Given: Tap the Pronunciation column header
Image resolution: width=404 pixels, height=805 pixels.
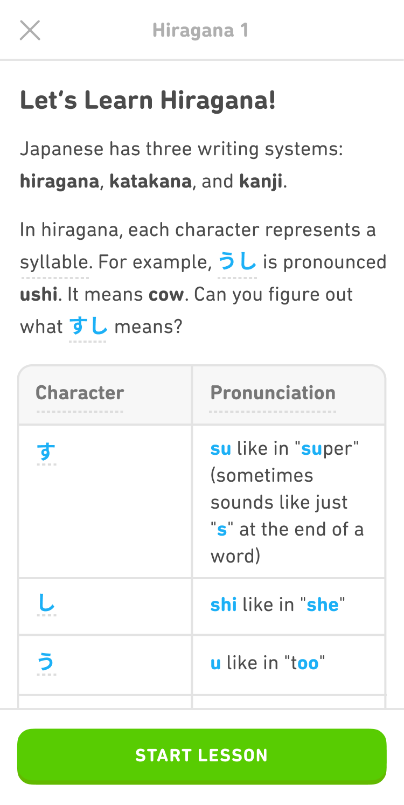Looking at the screenshot, I should point(273,393).
